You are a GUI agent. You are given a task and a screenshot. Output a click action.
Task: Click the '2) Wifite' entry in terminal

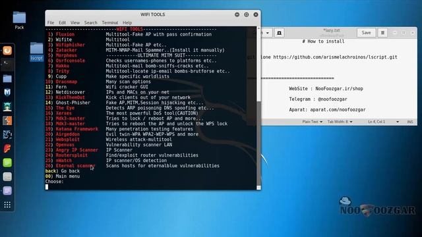point(60,39)
